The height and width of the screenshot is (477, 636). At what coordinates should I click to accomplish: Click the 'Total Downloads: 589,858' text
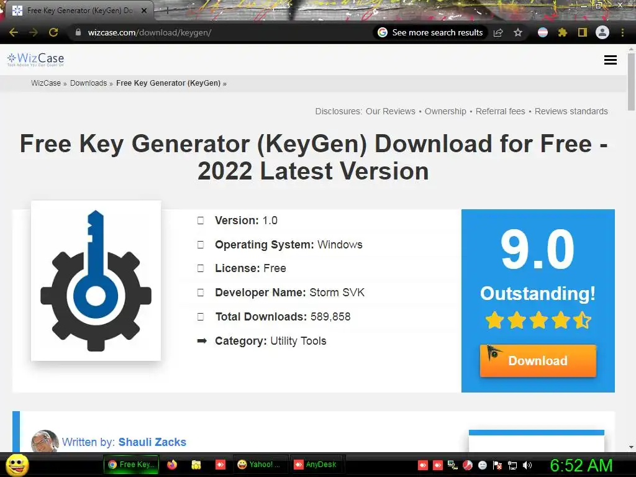tap(283, 317)
